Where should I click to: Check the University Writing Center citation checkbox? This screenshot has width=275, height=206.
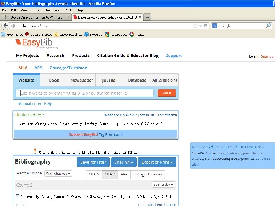point(18,196)
